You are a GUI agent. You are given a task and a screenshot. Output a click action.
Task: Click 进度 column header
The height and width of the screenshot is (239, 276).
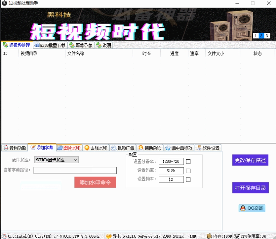tap(174, 53)
